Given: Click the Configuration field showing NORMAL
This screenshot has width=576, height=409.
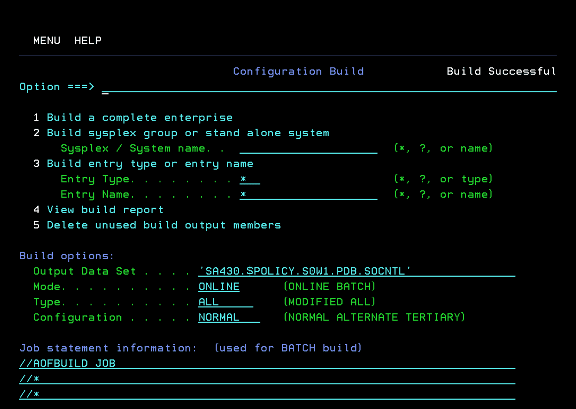Looking at the screenshot, I should click(x=229, y=318).
